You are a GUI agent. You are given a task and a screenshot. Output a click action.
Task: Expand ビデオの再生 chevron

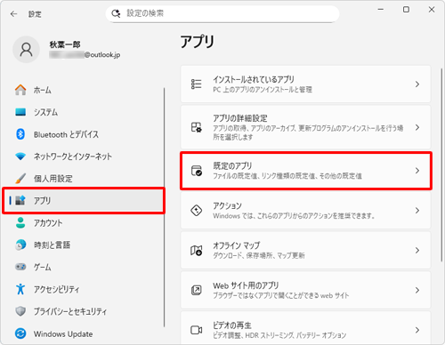click(x=417, y=330)
